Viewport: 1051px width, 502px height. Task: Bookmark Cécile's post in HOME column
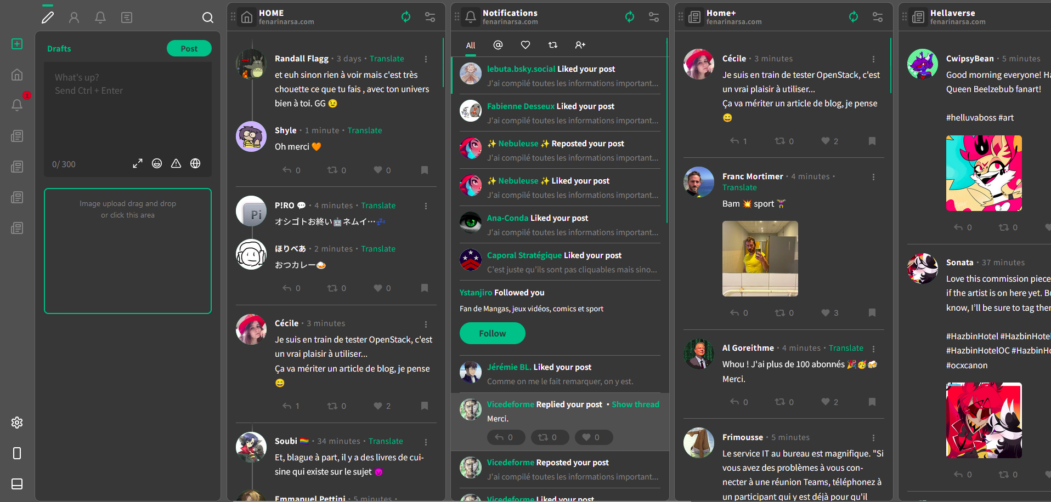coord(425,406)
